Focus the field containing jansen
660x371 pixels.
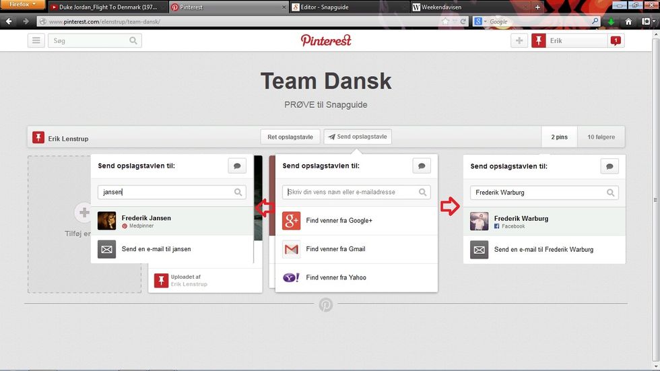172,192
